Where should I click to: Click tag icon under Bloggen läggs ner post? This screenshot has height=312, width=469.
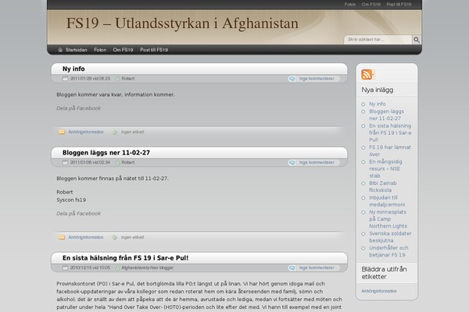[x=114, y=237]
